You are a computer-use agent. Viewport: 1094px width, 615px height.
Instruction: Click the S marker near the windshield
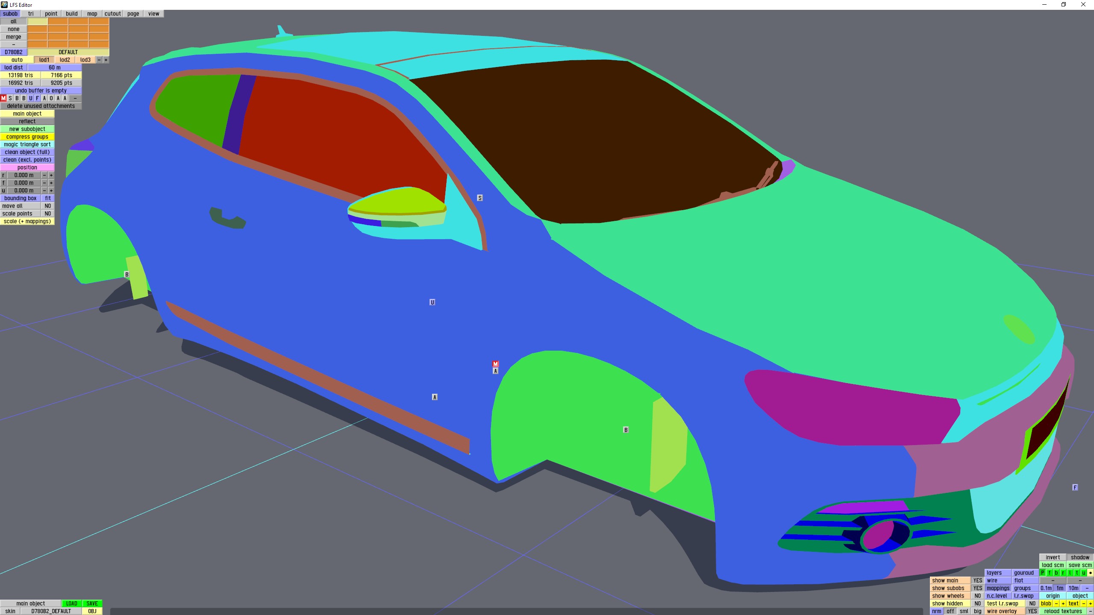click(480, 198)
